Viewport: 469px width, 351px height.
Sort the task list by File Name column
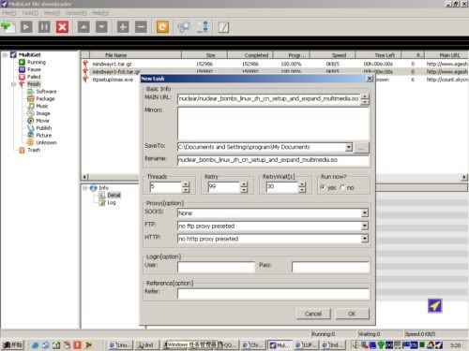click(x=135, y=55)
